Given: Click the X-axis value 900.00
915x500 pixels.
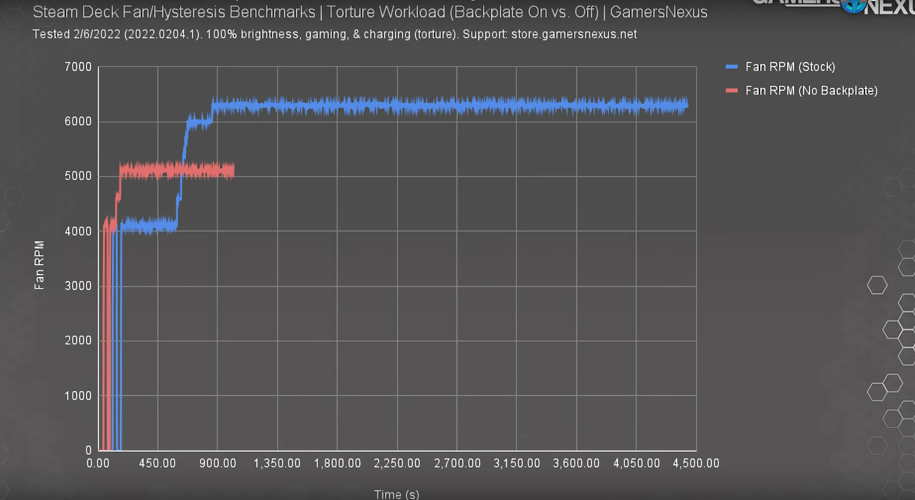Looking at the screenshot, I should pyautogui.click(x=218, y=463).
